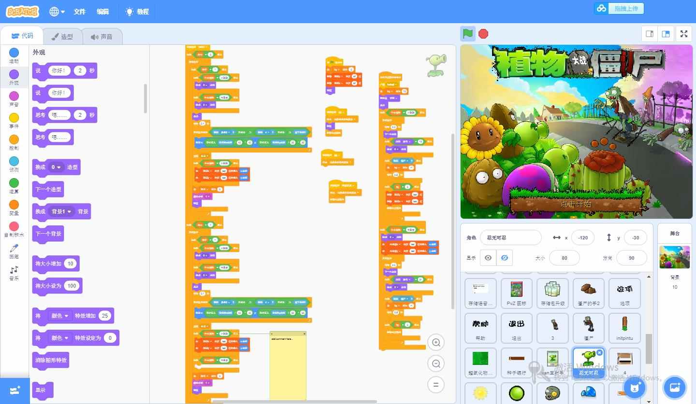This screenshot has height=404, width=696.
Task: Open costume dropdown in 换成 造型 block
Action: (57, 167)
